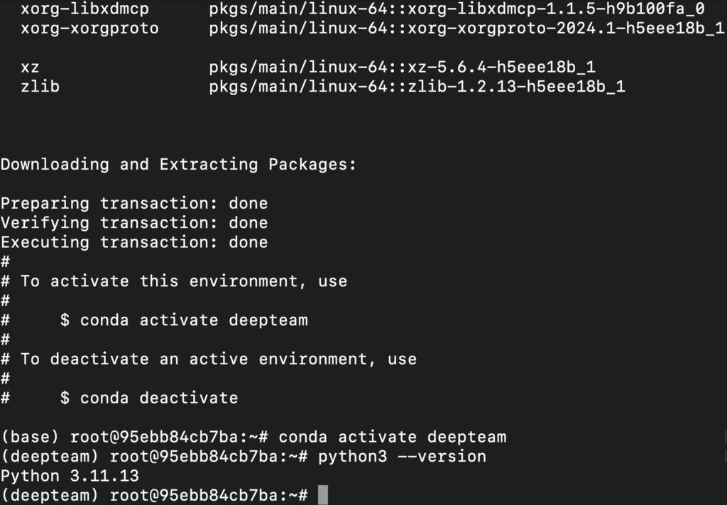Click the '$ conda activate deepteam' hint line
The image size is (727, 505).
(184, 320)
